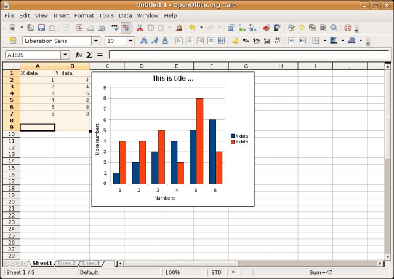394x279 pixels.
Task: Apply Percent number format
Action: pos(246,41)
